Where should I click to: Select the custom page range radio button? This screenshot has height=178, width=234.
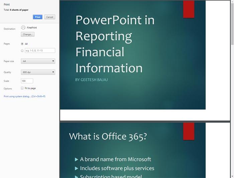[x=22, y=51]
